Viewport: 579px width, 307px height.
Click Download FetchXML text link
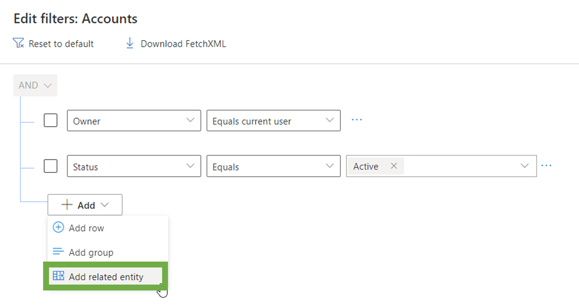pyautogui.click(x=183, y=44)
